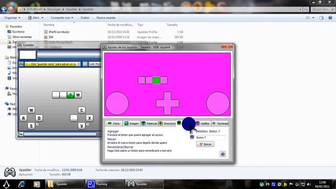Click the Explorer search box
Screen dimensions: 336x189
click(x=323, y=9)
